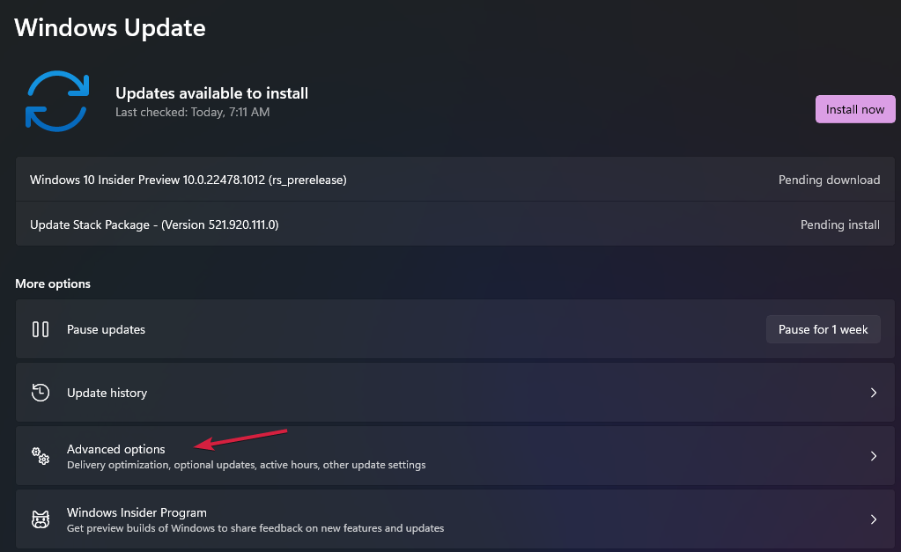Click the Windows Update sync arrows icon
This screenshot has width=901, height=552.
[x=56, y=101]
